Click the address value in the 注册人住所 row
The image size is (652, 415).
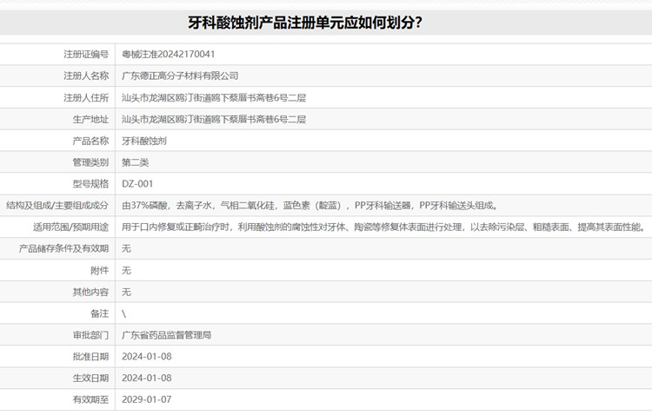(x=213, y=97)
